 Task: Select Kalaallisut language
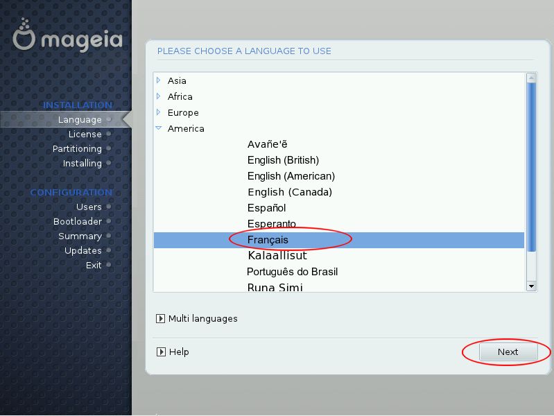coord(277,255)
